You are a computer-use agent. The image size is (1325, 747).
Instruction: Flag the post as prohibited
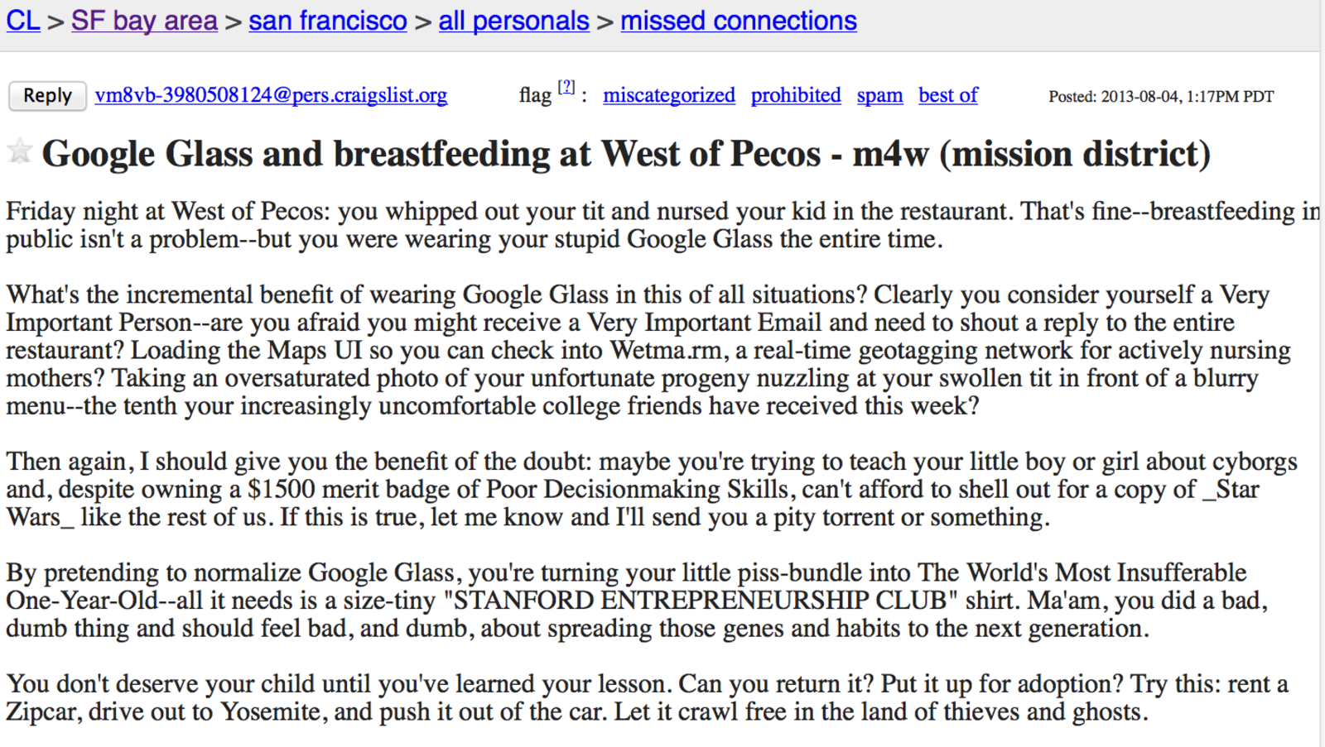(x=796, y=96)
